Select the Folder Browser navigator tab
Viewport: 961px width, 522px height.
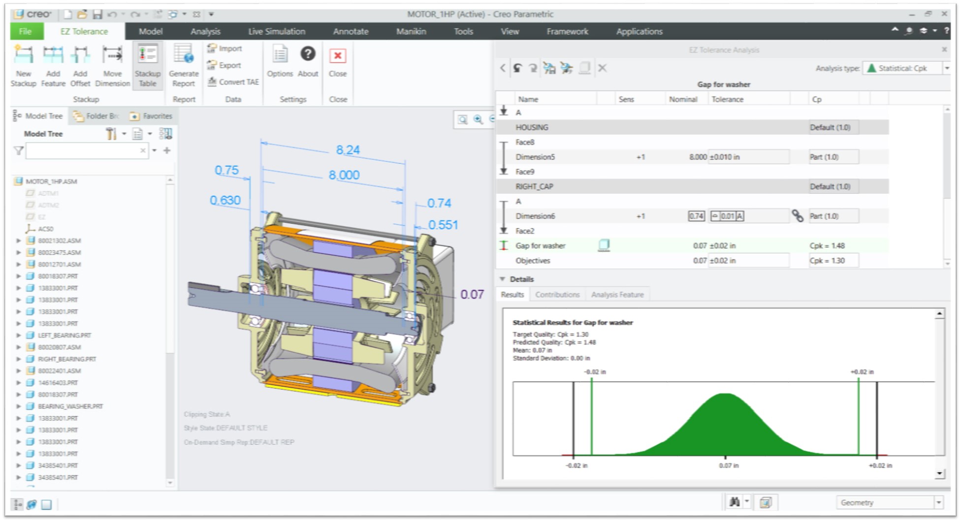point(96,116)
